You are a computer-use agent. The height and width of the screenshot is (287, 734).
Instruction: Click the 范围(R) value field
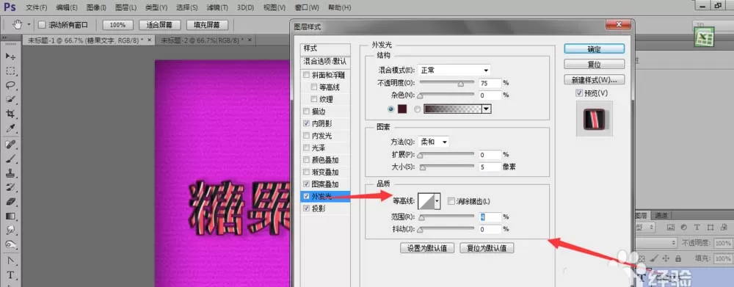pyautogui.click(x=490, y=217)
